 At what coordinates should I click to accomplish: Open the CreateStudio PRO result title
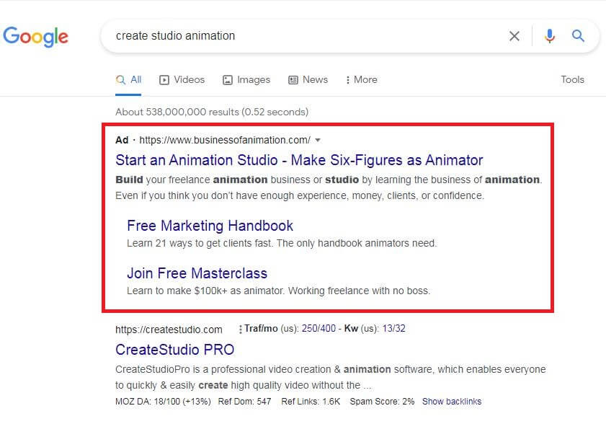pos(174,350)
